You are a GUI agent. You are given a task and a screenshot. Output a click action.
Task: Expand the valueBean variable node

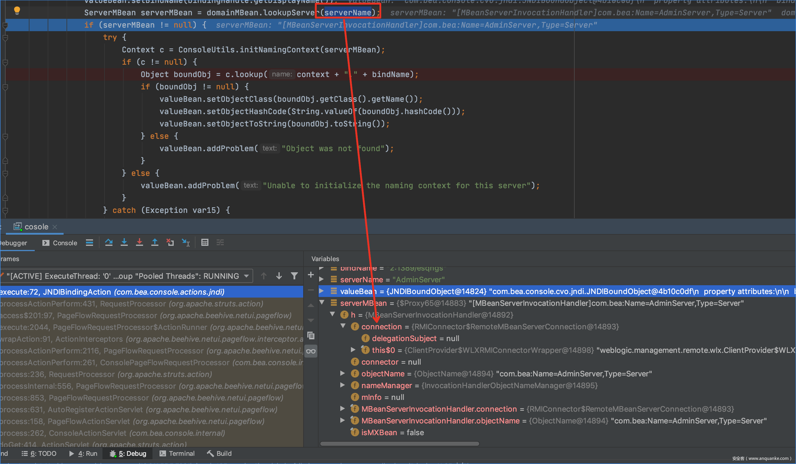[321, 291]
